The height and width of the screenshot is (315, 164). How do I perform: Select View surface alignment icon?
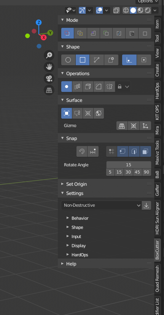pos(77,113)
